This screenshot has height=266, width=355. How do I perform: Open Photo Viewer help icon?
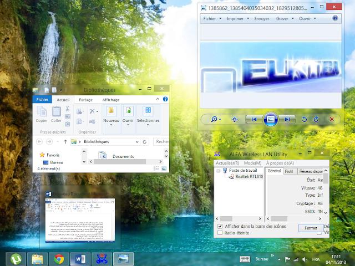point(335,18)
